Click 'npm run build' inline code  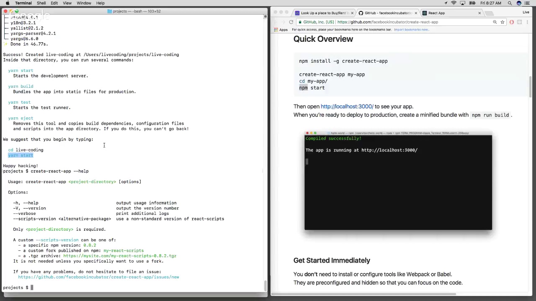[490, 115]
